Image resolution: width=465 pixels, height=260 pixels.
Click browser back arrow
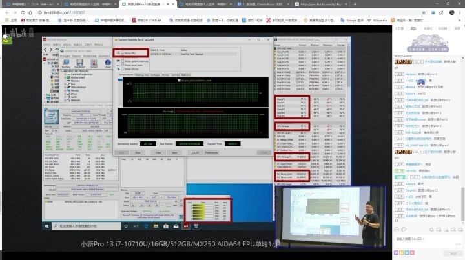click(7, 12)
